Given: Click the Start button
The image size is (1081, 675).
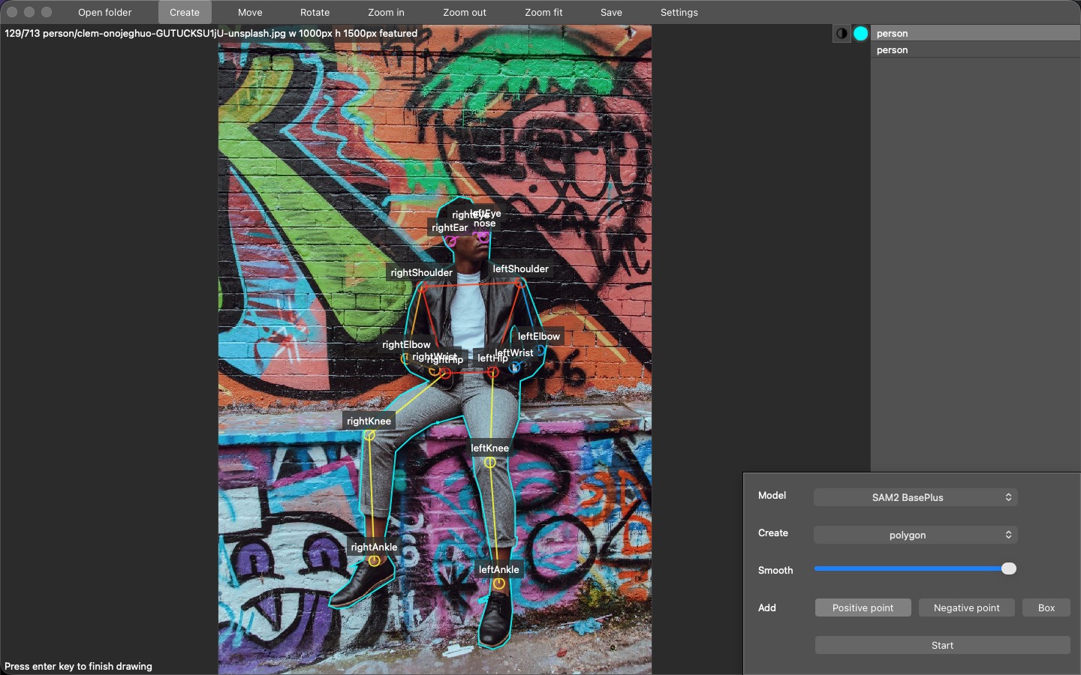Looking at the screenshot, I should [942, 645].
